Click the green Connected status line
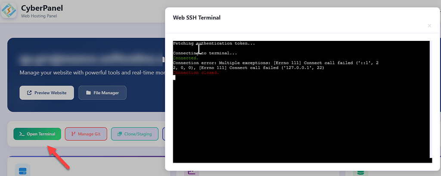This screenshot has width=441, height=176. [186, 58]
